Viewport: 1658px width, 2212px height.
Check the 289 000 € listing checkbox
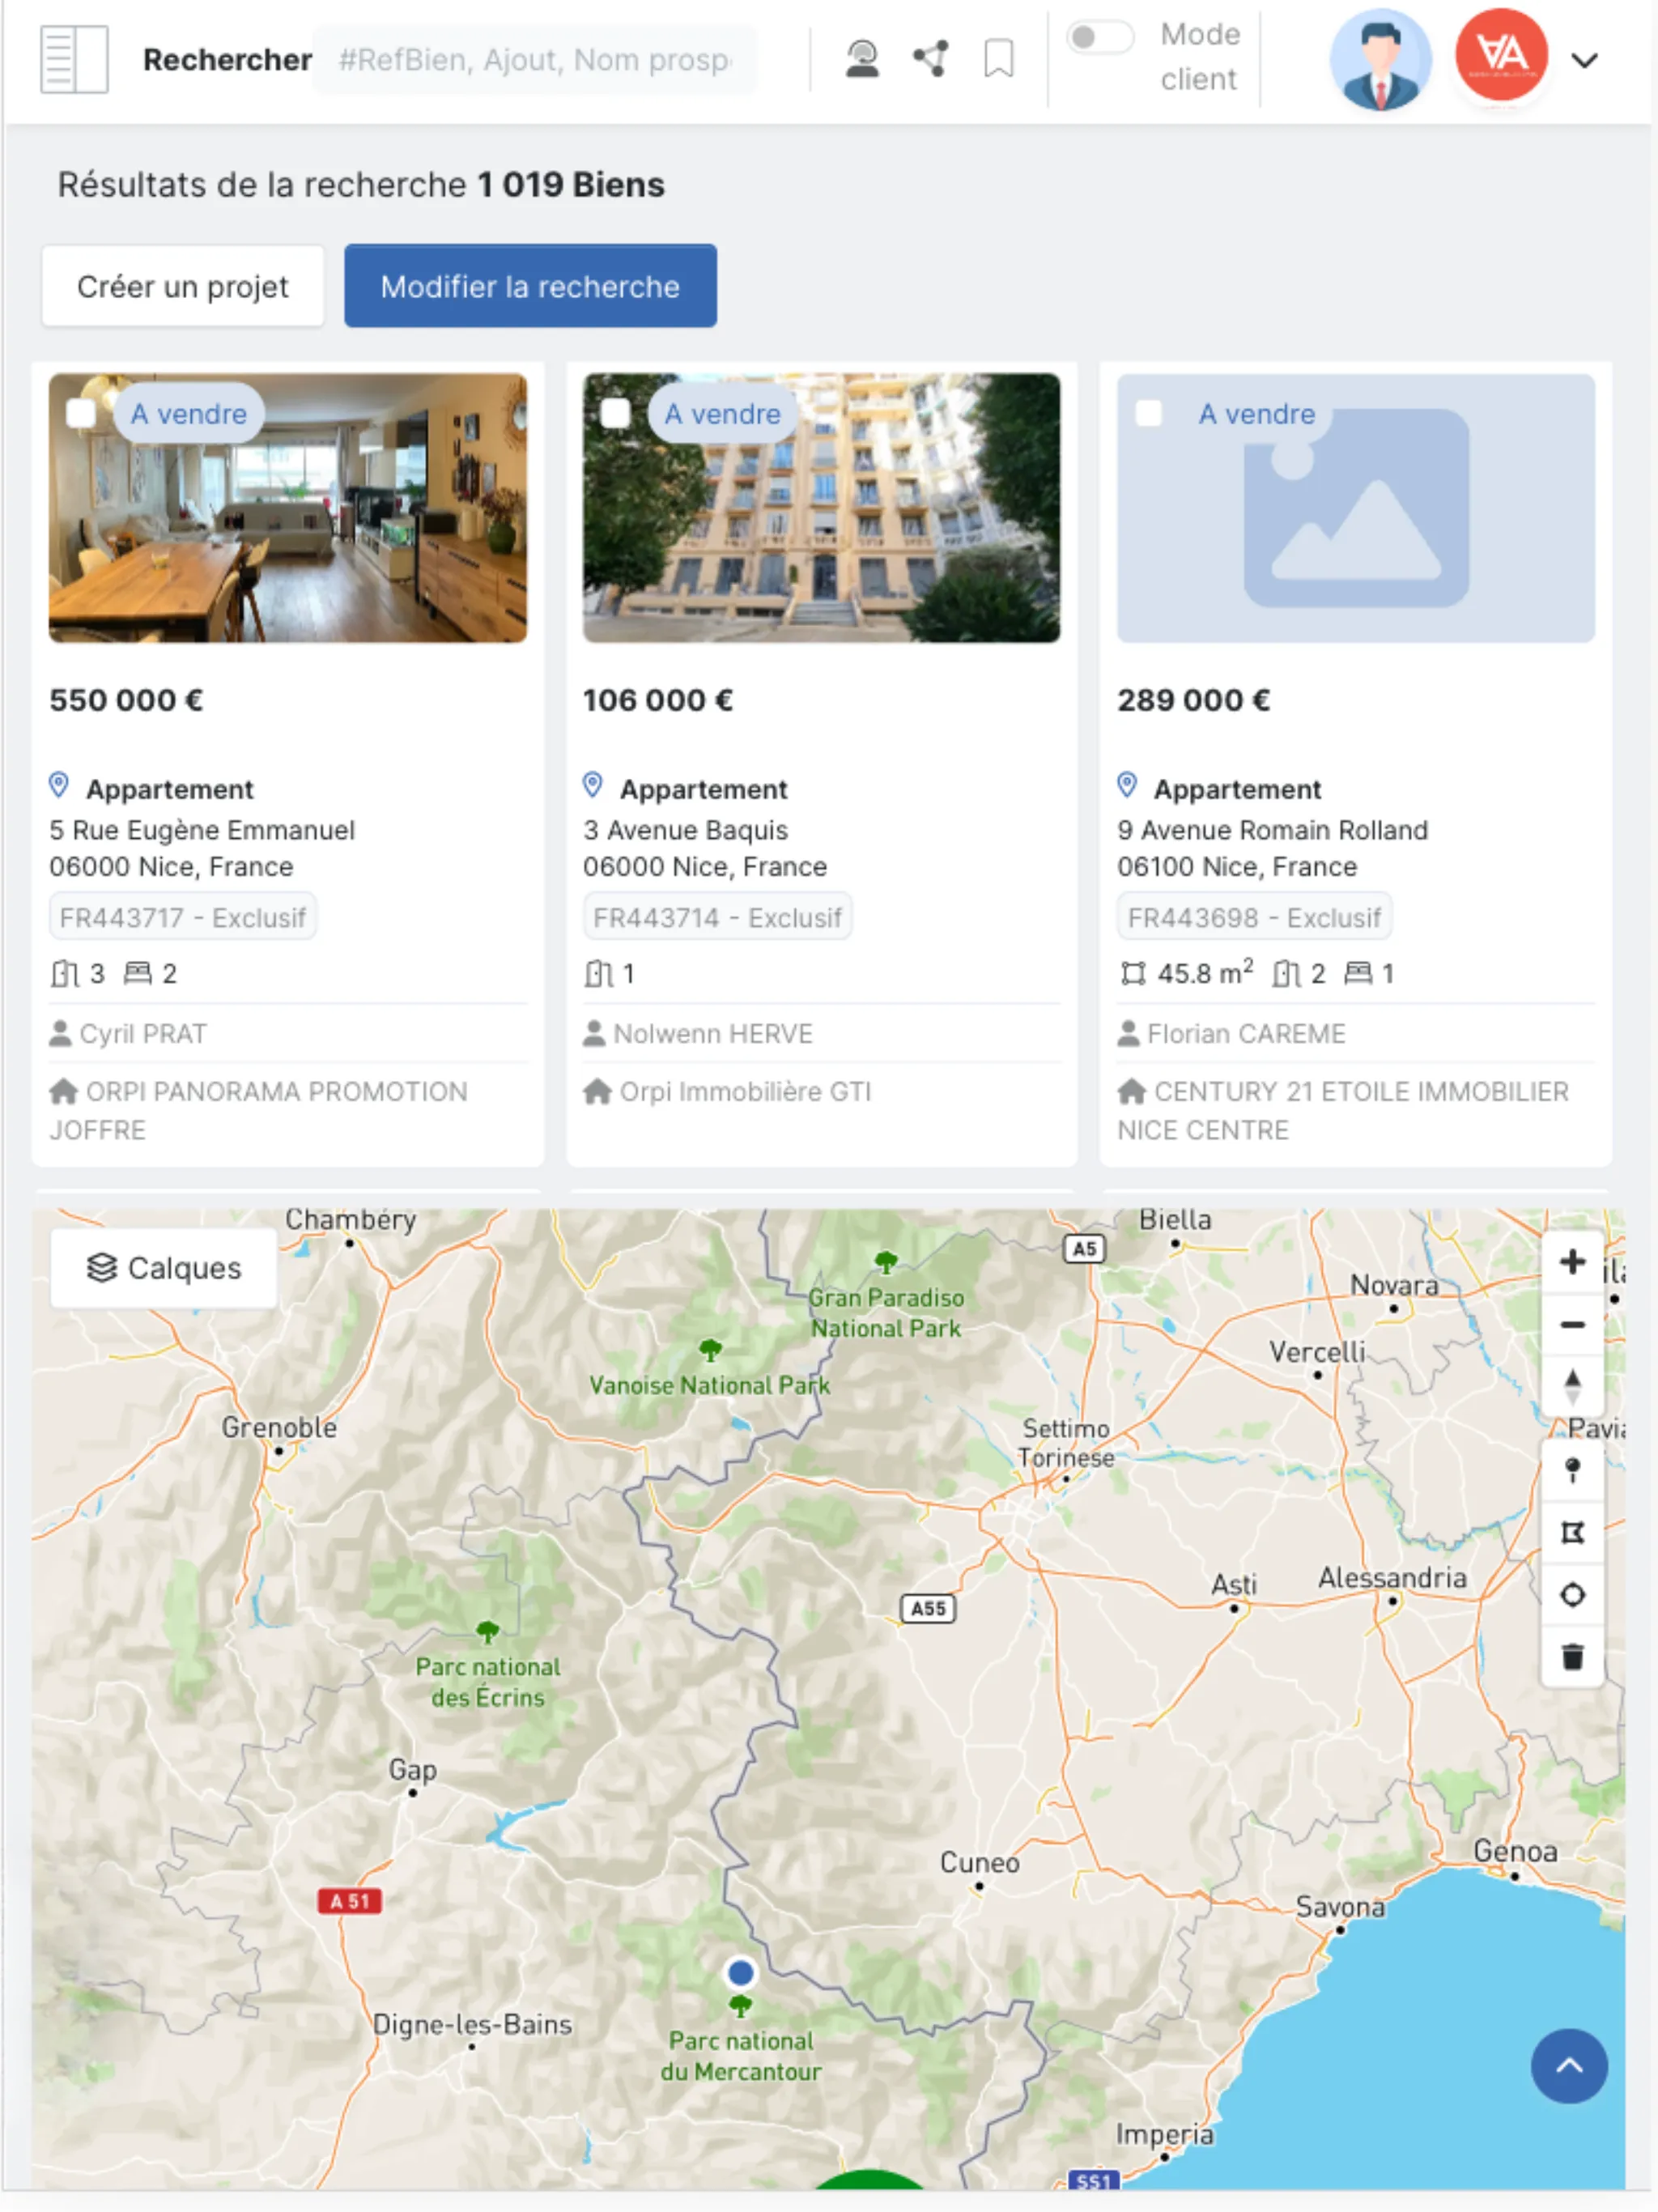click(1149, 413)
